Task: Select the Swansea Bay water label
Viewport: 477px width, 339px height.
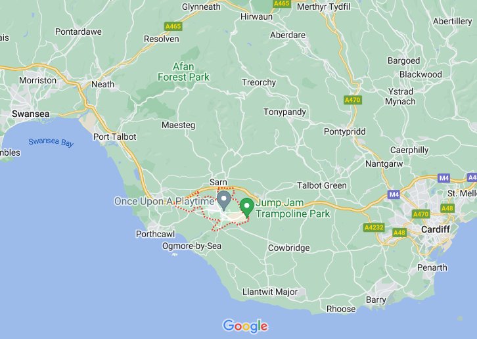Action: click(51, 142)
